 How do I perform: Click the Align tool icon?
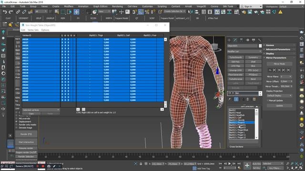(197, 12)
